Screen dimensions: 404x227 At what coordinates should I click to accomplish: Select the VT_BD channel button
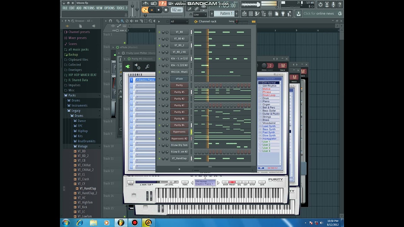pos(179,32)
